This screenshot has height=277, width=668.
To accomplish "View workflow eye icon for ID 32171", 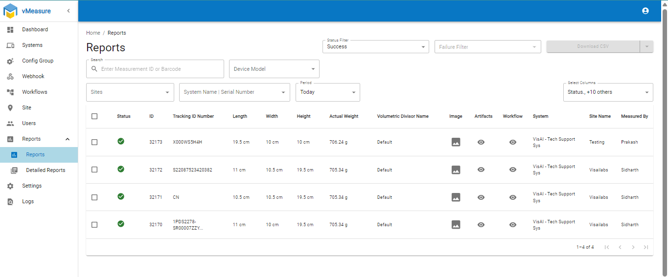I will (512, 197).
